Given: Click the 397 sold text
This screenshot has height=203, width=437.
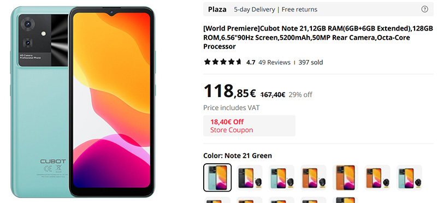Looking at the screenshot, I should coord(310,62).
